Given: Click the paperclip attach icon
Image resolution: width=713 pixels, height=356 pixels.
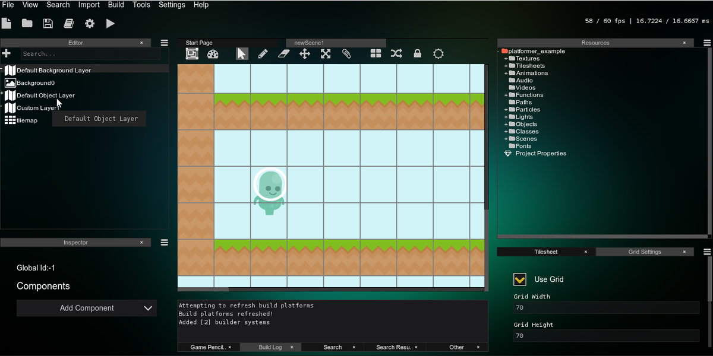Looking at the screenshot, I should [x=346, y=54].
